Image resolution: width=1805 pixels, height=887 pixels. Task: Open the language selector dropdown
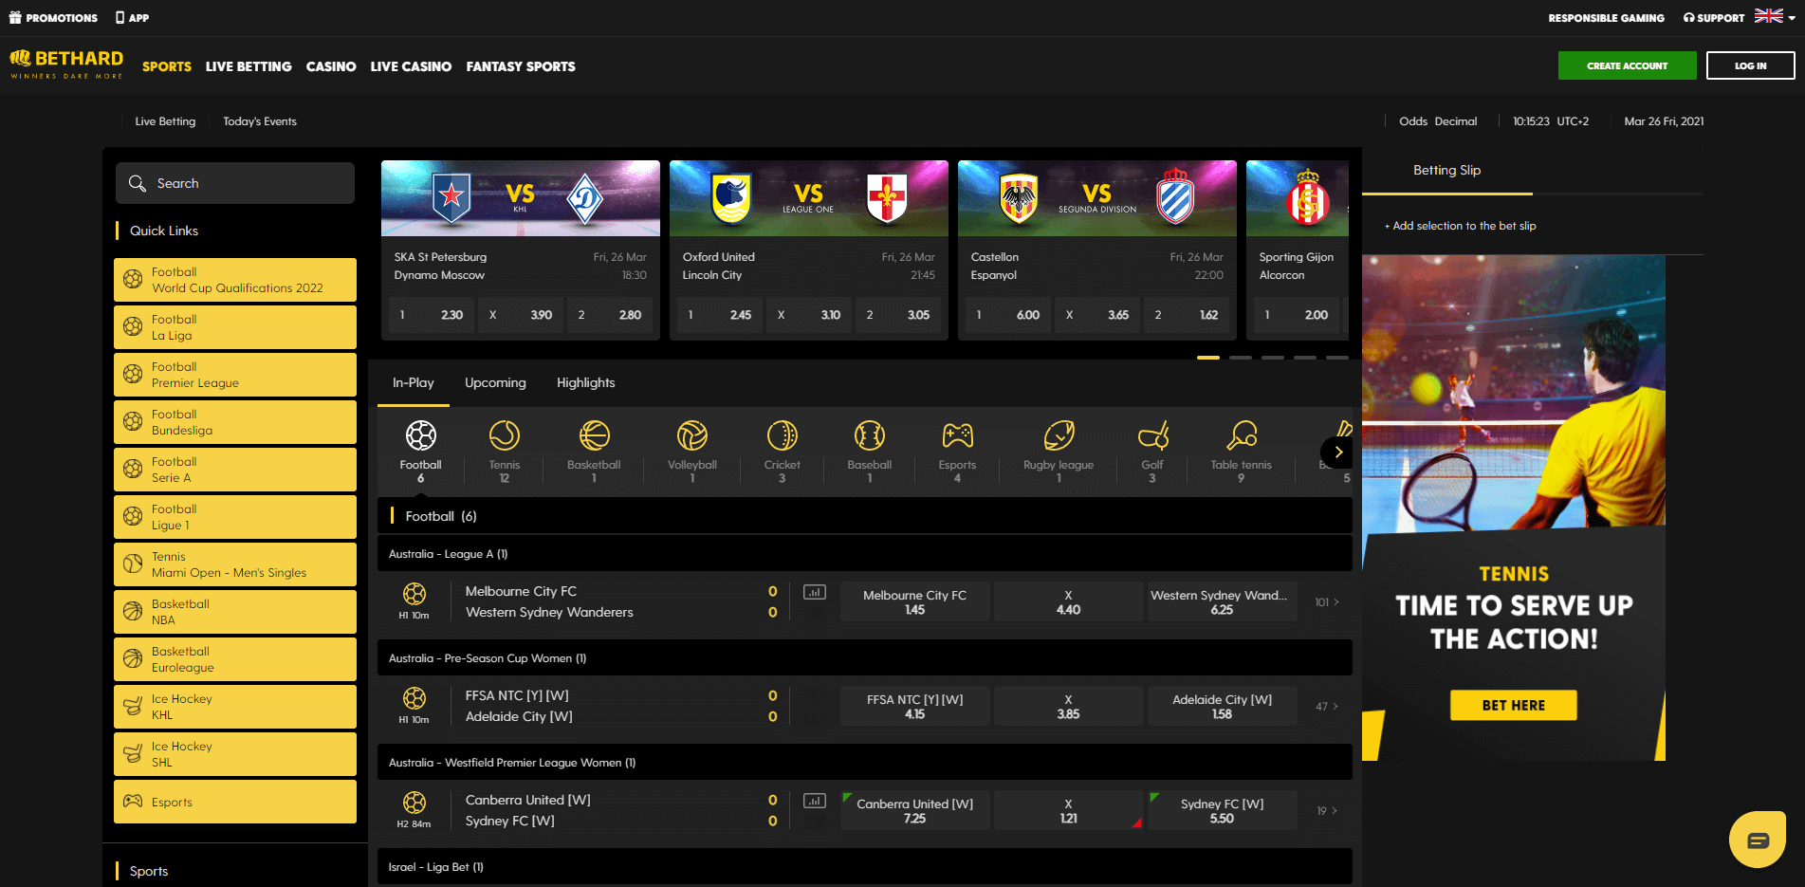1768,16
